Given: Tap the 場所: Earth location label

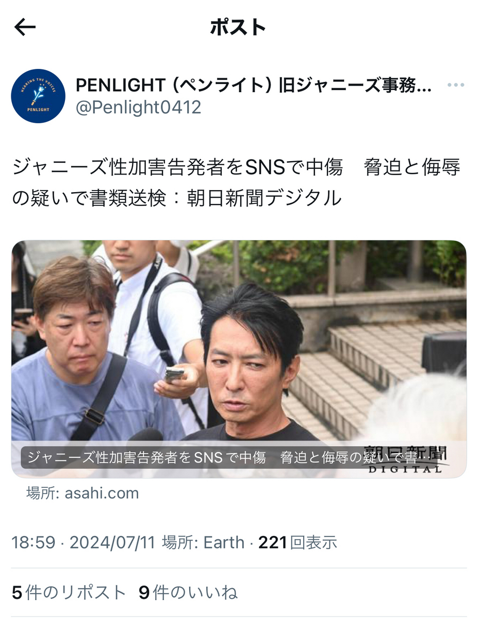Looking at the screenshot, I should [203, 542].
